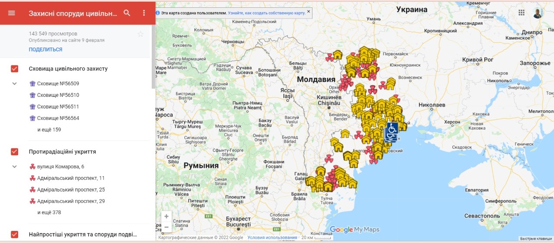Zoom in with the plus button
Viewport: 554px width, 243px height.
point(167,216)
